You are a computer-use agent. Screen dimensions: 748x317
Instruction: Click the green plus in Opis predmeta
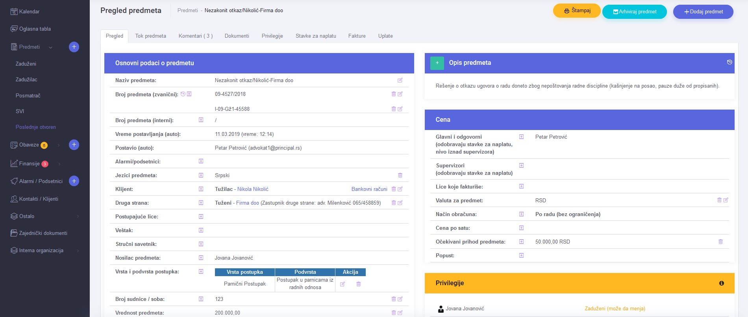click(437, 63)
